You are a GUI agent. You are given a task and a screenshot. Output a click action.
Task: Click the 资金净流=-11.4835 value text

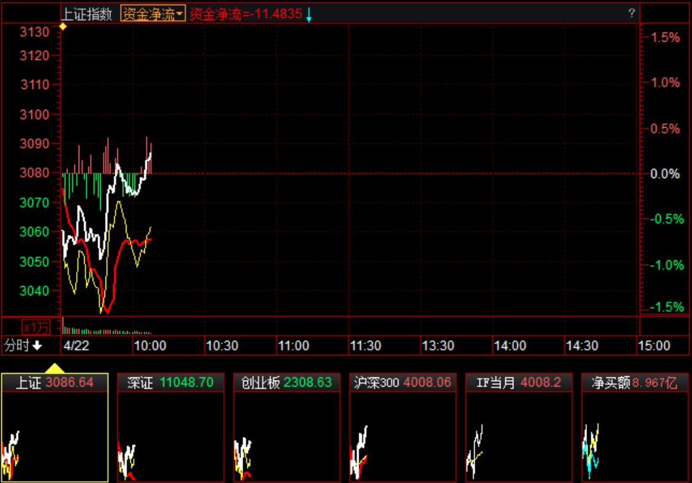pyautogui.click(x=246, y=15)
